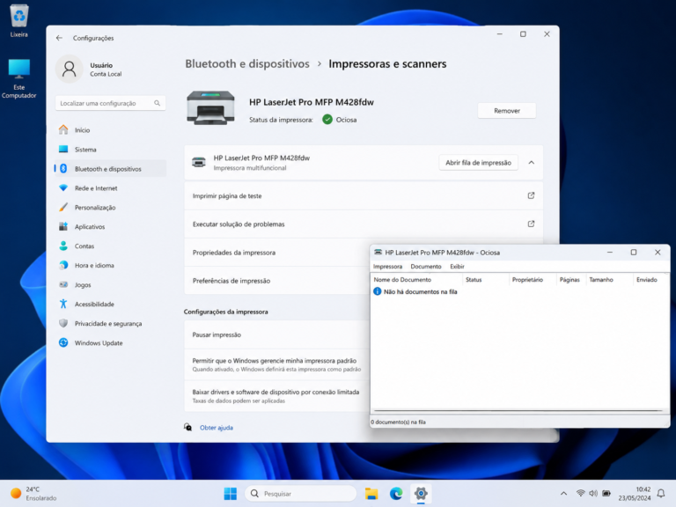The image size is (676, 507).
Task: Click 'Baixar drivers e software de dispositivo' row
Action: click(x=276, y=396)
